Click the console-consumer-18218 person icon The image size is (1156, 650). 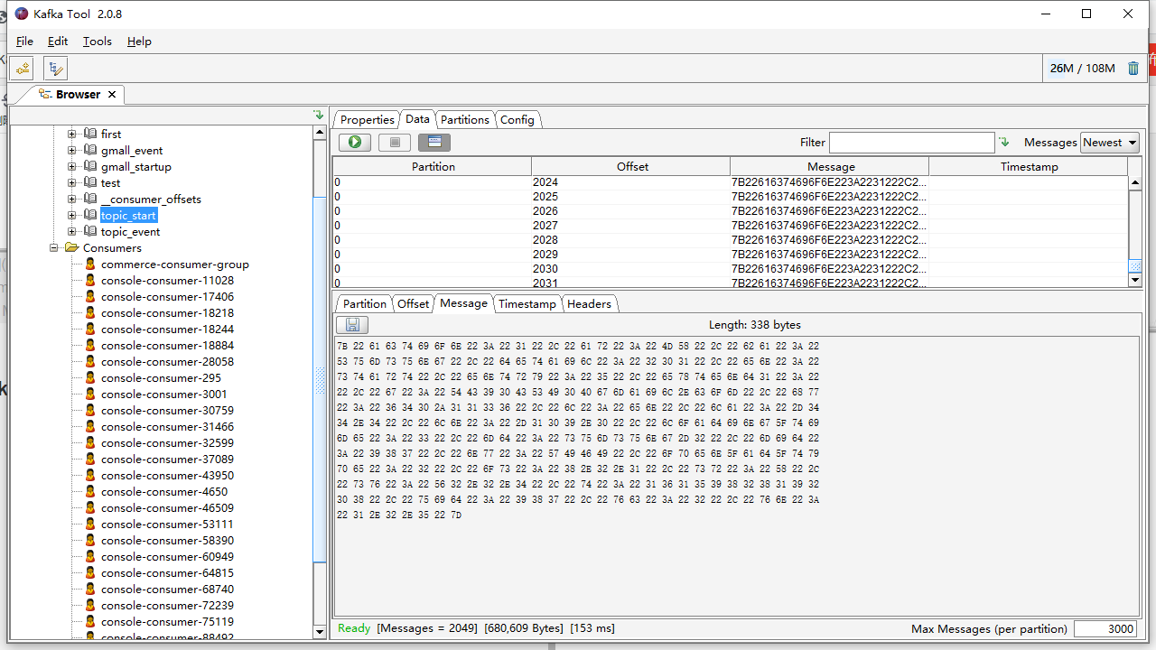[89, 312]
